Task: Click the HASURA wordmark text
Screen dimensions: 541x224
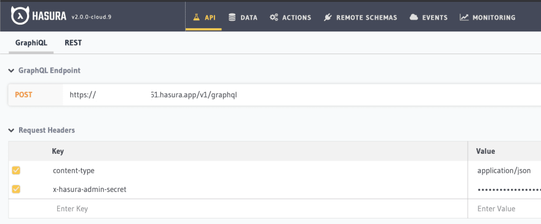Action: [x=49, y=16]
